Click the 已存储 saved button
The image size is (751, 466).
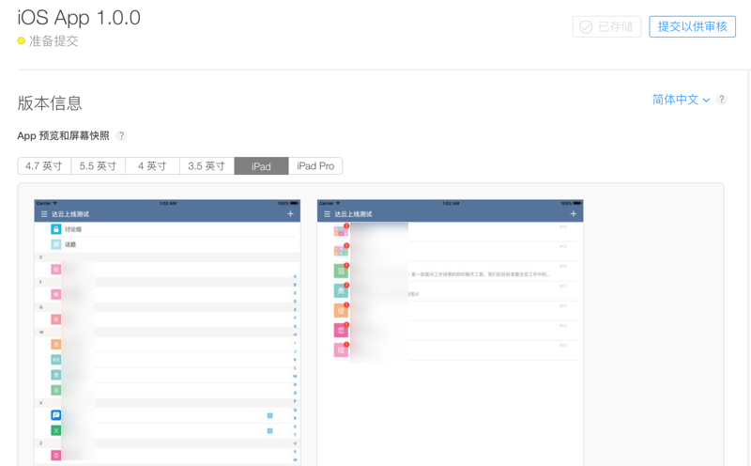[606, 26]
